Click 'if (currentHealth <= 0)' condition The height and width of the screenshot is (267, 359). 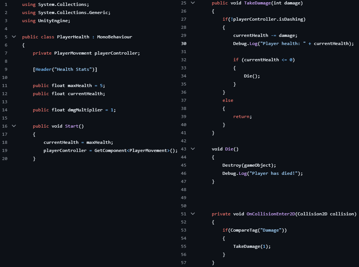click(x=264, y=60)
